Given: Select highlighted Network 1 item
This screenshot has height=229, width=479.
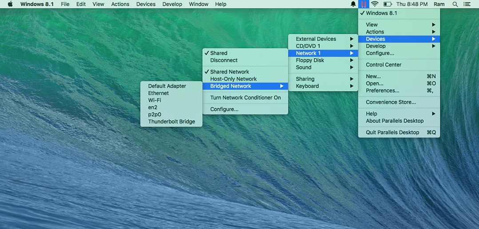Looking at the screenshot, I should pyautogui.click(x=323, y=53).
